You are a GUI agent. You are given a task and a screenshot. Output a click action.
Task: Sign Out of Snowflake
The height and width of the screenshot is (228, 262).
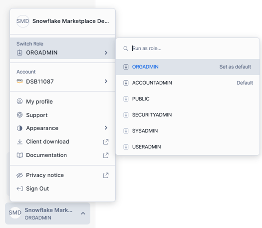[x=63, y=188]
